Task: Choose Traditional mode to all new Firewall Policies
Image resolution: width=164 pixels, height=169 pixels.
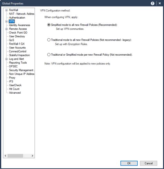Action: [49, 40]
